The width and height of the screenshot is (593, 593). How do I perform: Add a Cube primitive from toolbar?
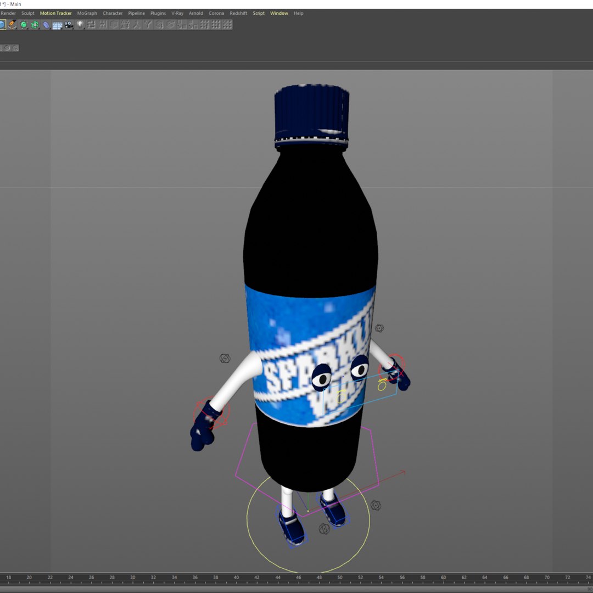pos(2,25)
